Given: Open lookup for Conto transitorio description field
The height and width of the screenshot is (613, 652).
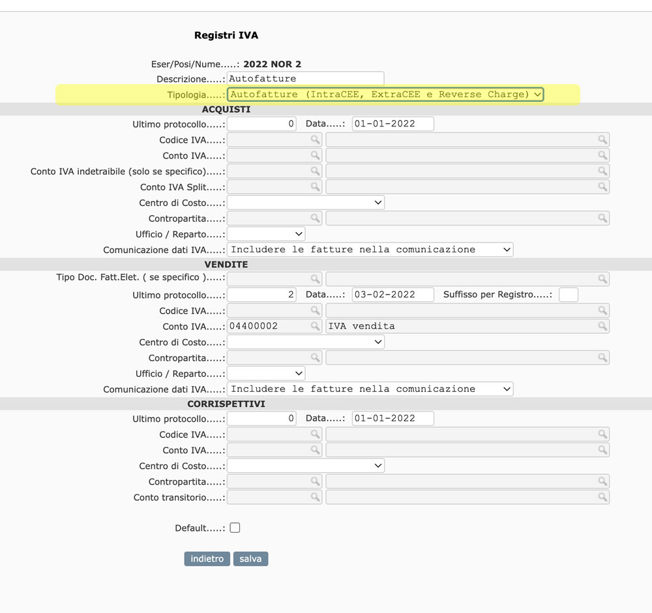Looking at the screenshot, I should [602, 497].
